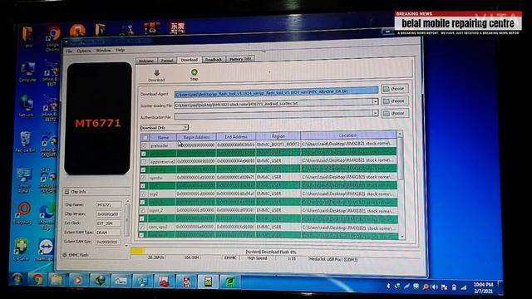Click choose button for Download-Agent
This screenshot has width=532, height=299.
click(394, 89)
